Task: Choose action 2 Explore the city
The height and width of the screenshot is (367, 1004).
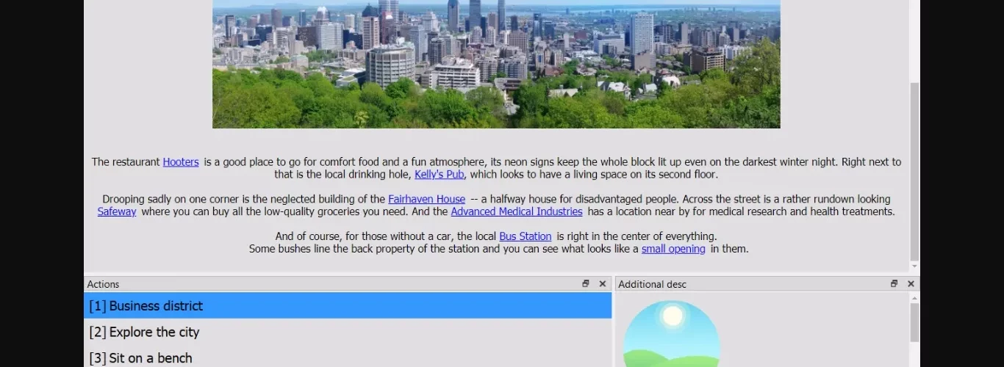Action: (347, 333)
